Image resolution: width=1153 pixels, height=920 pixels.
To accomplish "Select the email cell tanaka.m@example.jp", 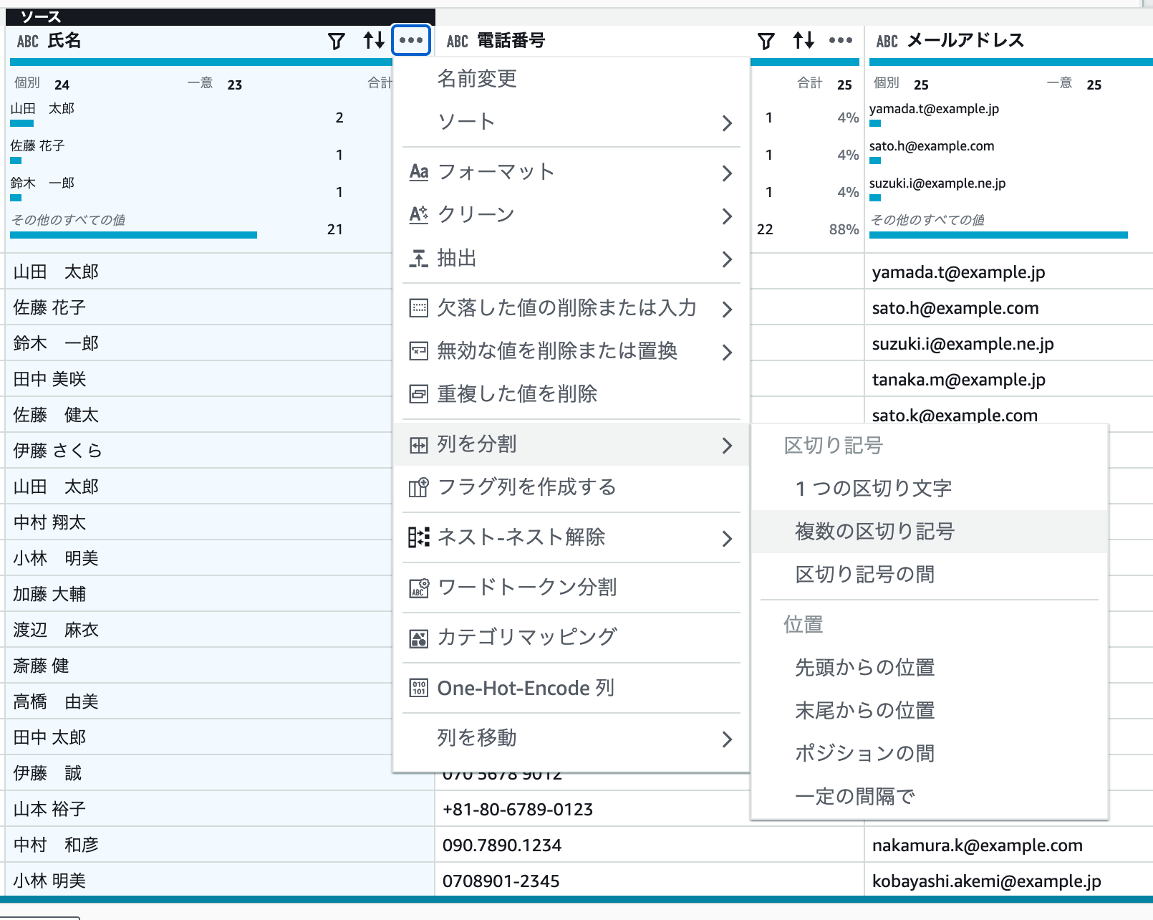I will [x=1009, y=379].
